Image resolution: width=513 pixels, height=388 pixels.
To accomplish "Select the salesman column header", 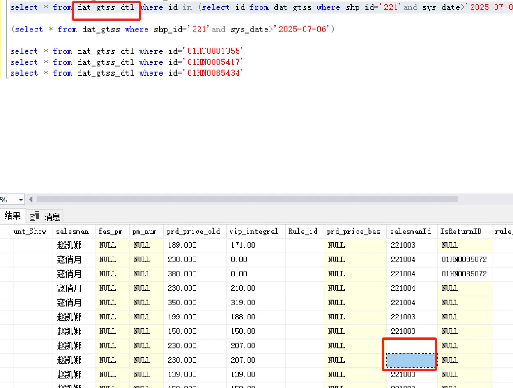I will [x=72, y=232].
